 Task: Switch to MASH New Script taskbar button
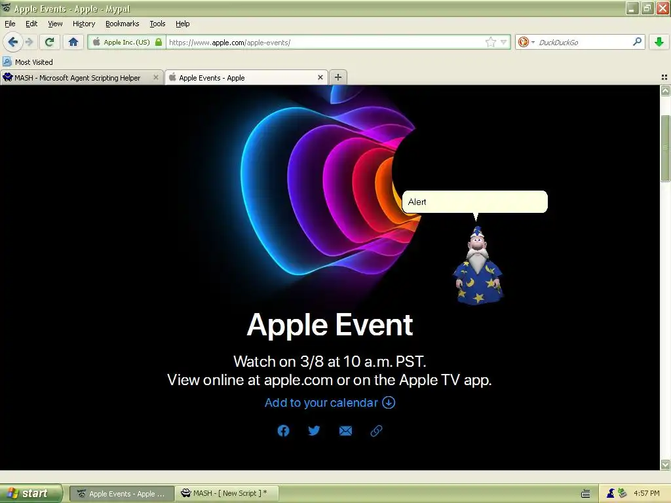click(x=227, y=493)
